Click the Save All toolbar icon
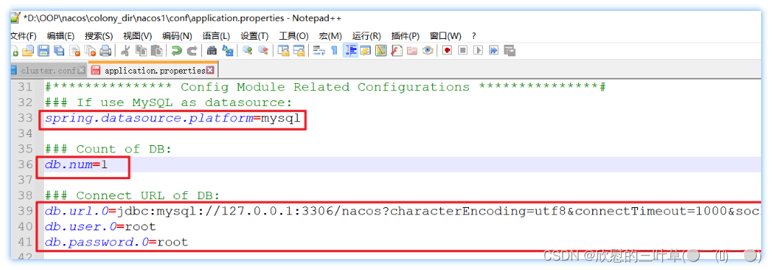This screenshot has height=270, width=772. 59,51
